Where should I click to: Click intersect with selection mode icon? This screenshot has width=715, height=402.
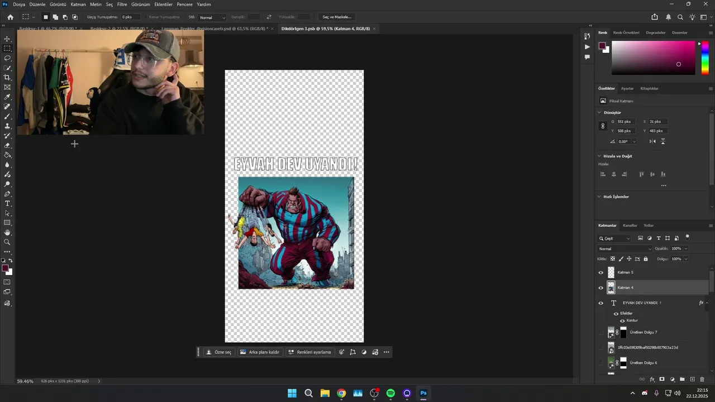[x=75, y=17]
